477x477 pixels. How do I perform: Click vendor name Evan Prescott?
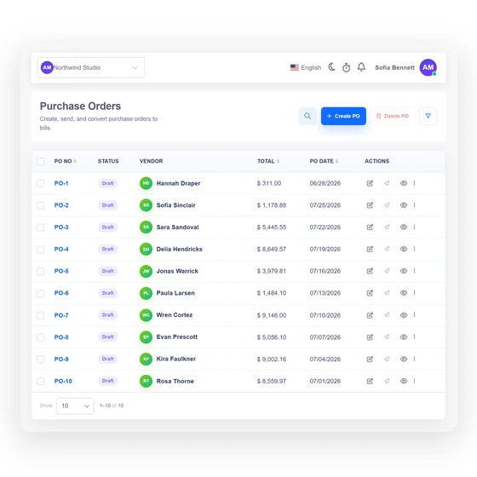tap(177, 336)
